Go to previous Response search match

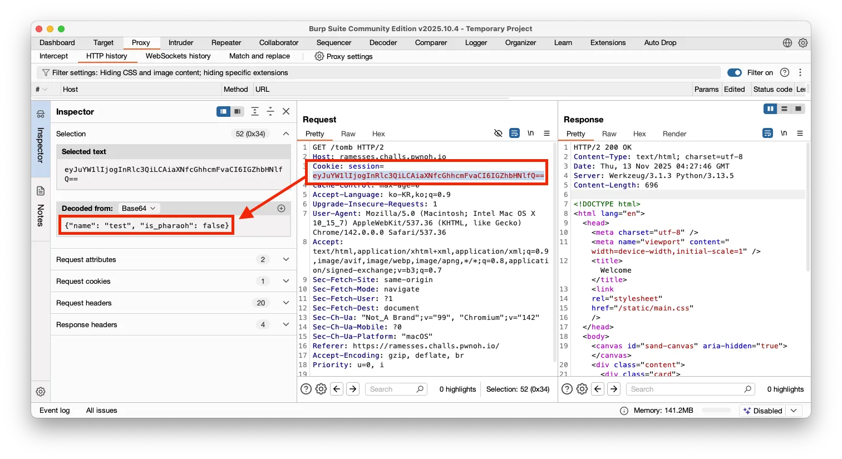598,389
